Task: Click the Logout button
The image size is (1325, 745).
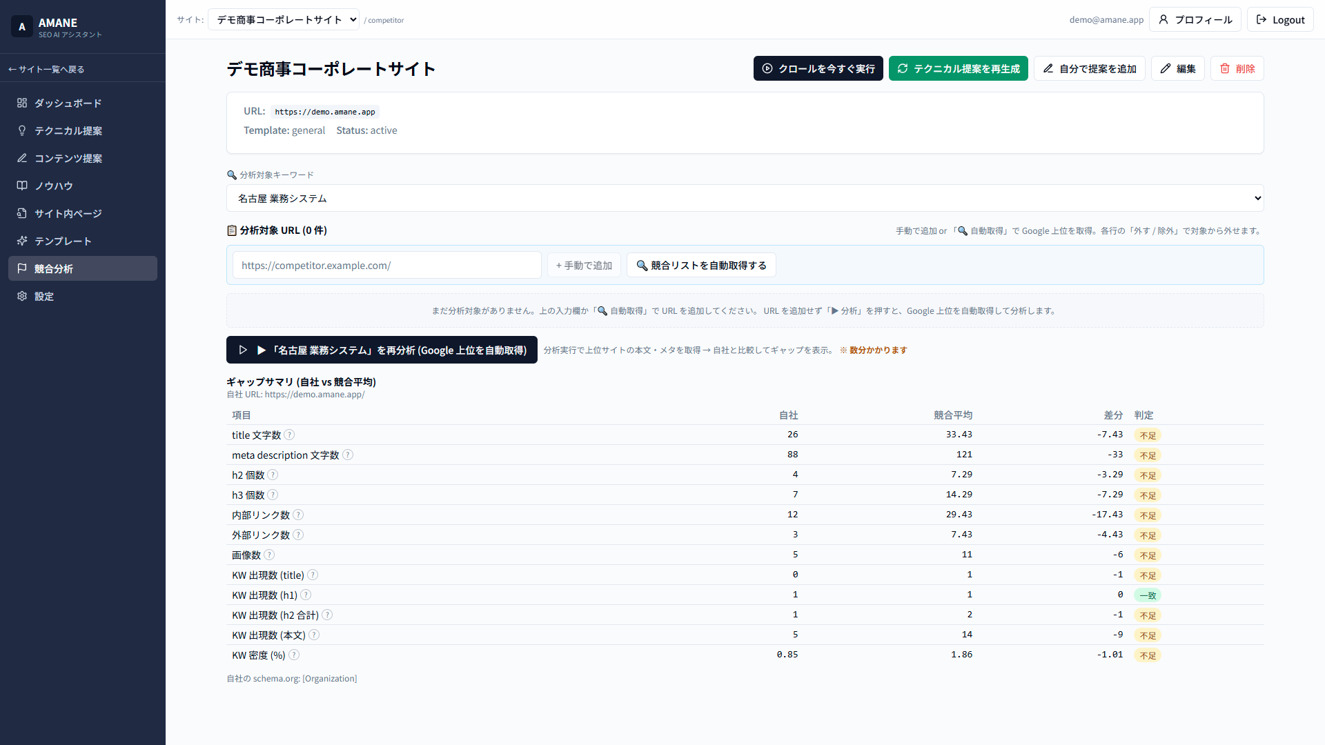Action: point(1280,19)
